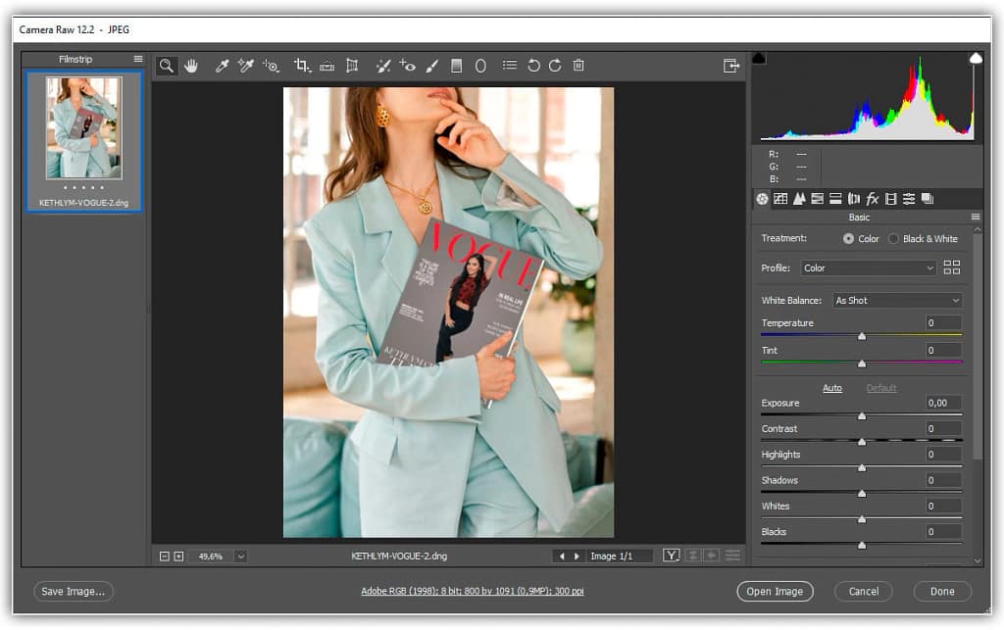Select the Radial Filter tool

[480, 66]
